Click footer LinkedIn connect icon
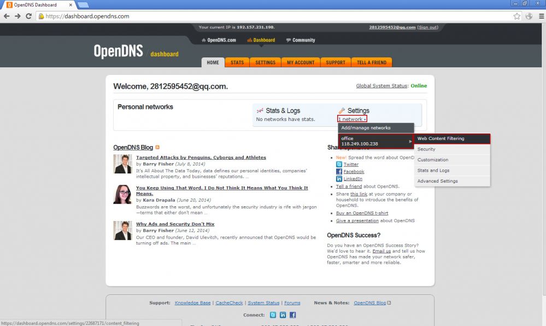Image resolution: width=546 pixels, height=326 pixels. coord(283,315)
